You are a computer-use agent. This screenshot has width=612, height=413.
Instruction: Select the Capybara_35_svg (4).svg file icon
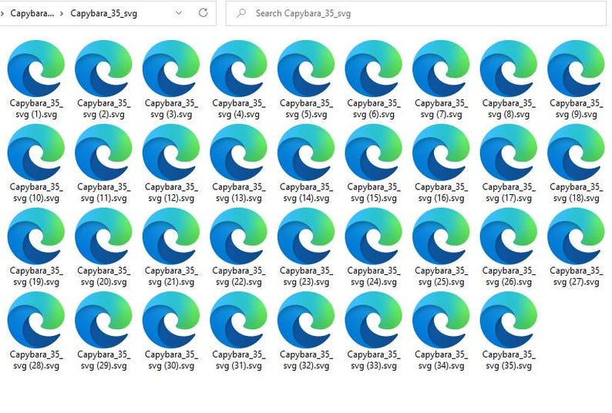[x=238, y=69]
